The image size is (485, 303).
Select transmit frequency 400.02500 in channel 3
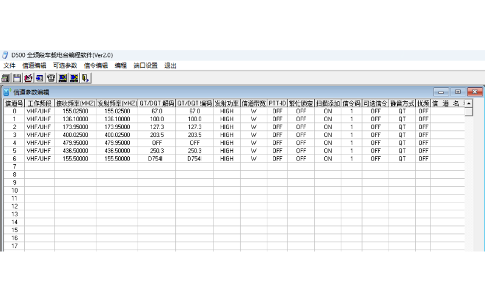coord(117,135)
